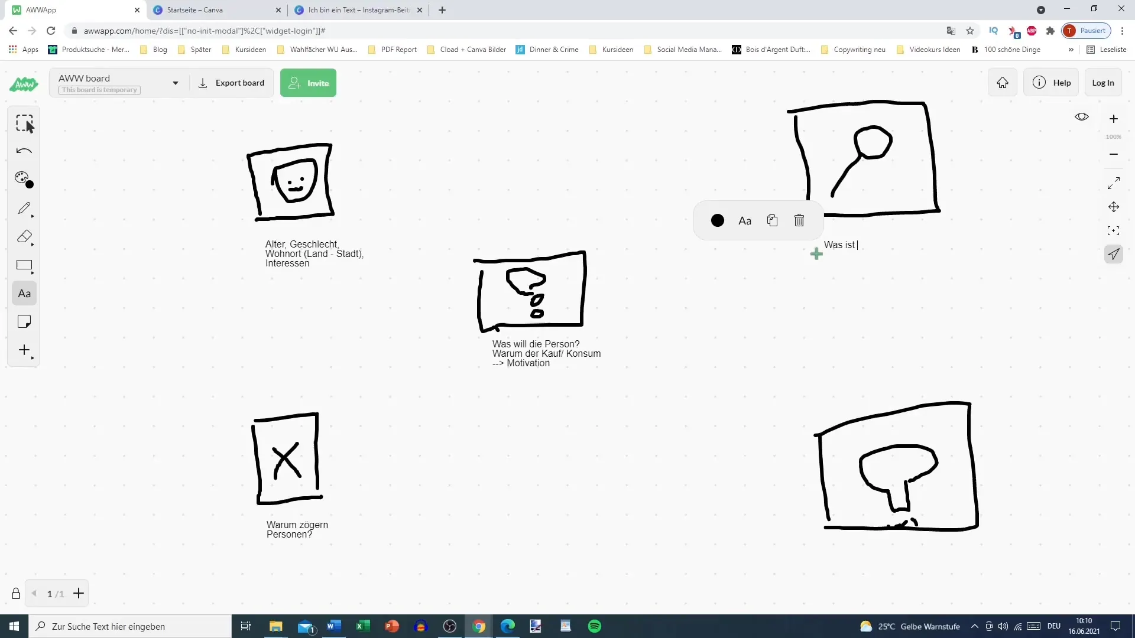Select the freehand draw tool
Viewport: 1135px width, 638px height.
pyautogui.click(x=24, y=208)
